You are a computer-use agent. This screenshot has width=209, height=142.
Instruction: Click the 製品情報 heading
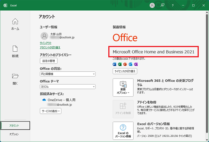(x=119, y=27)
